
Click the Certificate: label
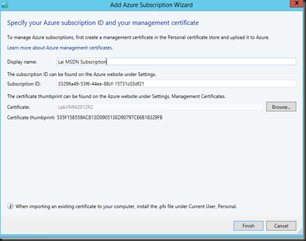(18, 107)
